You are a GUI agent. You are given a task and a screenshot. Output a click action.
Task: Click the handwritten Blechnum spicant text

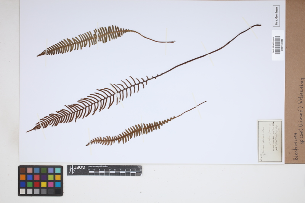tap(299, 118)
